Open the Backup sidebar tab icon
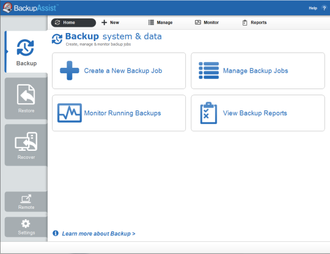The image size is (330, 254). [25, 48]
